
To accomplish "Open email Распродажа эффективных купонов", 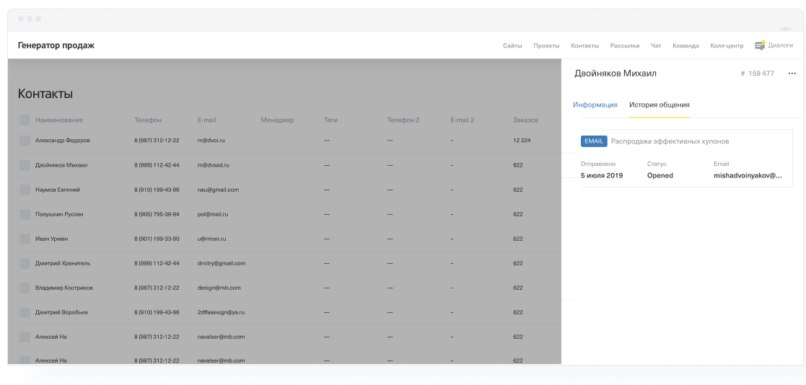I will tap(670, 141).
